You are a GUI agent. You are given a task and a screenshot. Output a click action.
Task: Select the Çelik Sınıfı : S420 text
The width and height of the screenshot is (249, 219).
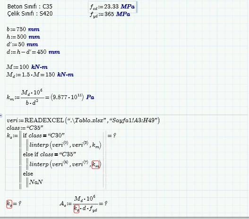pyautogui.click(x=30, y=14)
